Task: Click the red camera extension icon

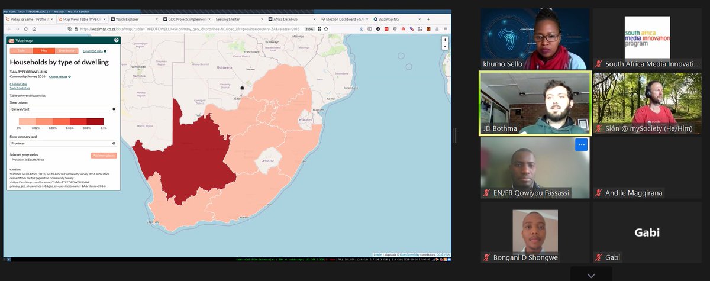Action: (403, 28)
